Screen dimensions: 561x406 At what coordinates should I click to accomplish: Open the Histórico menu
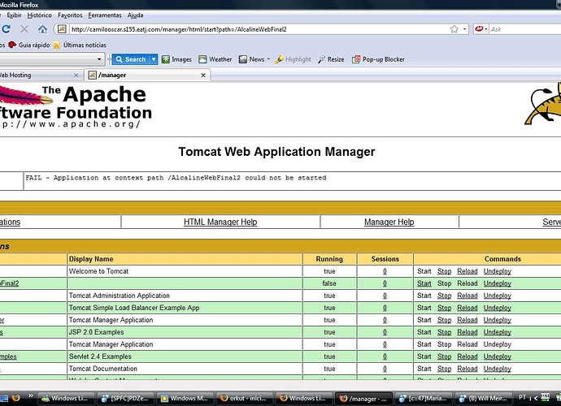coord(39,15)
